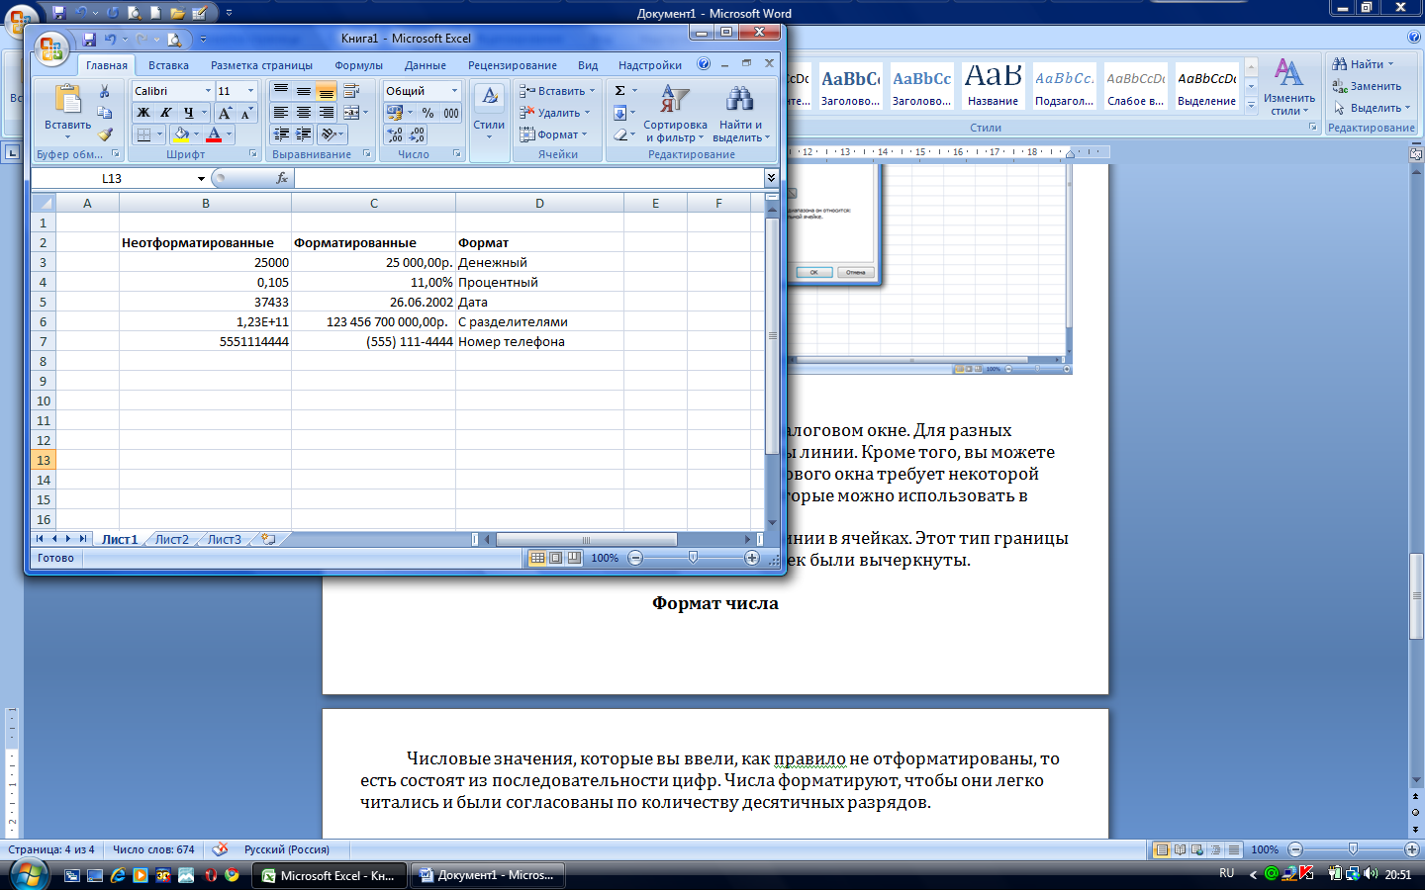Toggle align text left in Excel
The height and width of the screenshot is (890, 1425).
(x=281, y=113)
